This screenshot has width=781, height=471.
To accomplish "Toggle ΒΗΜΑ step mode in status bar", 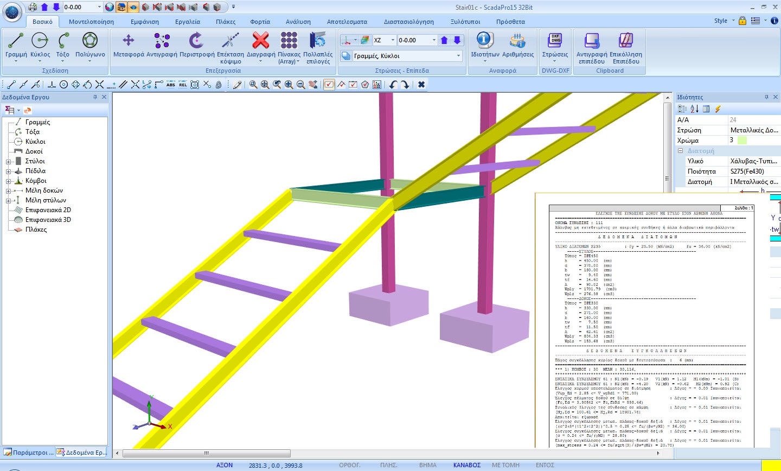I will (x=428, y=465).
